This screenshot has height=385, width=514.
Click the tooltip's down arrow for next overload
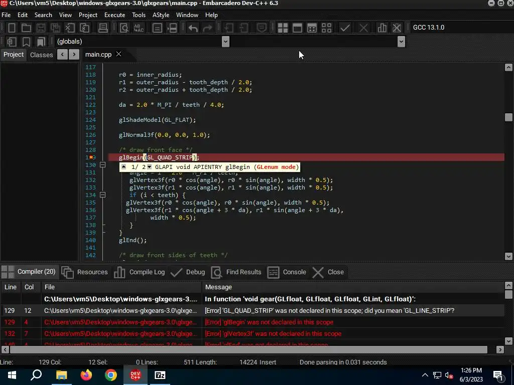point(149,166)
